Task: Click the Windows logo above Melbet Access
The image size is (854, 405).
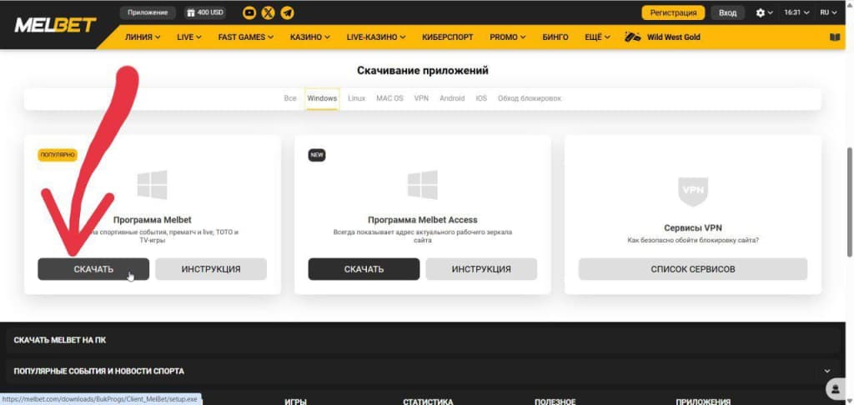Action: pos(423,184)
